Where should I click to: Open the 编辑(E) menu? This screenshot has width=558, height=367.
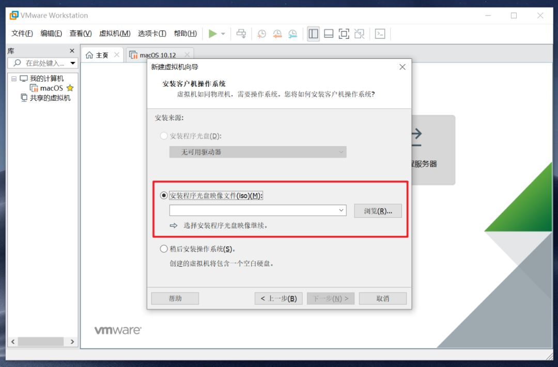(51, 34)
